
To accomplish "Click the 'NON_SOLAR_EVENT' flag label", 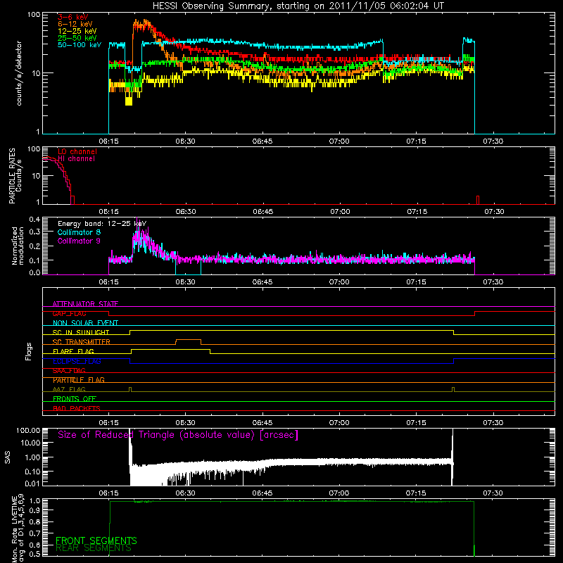I will coord(85,323).
